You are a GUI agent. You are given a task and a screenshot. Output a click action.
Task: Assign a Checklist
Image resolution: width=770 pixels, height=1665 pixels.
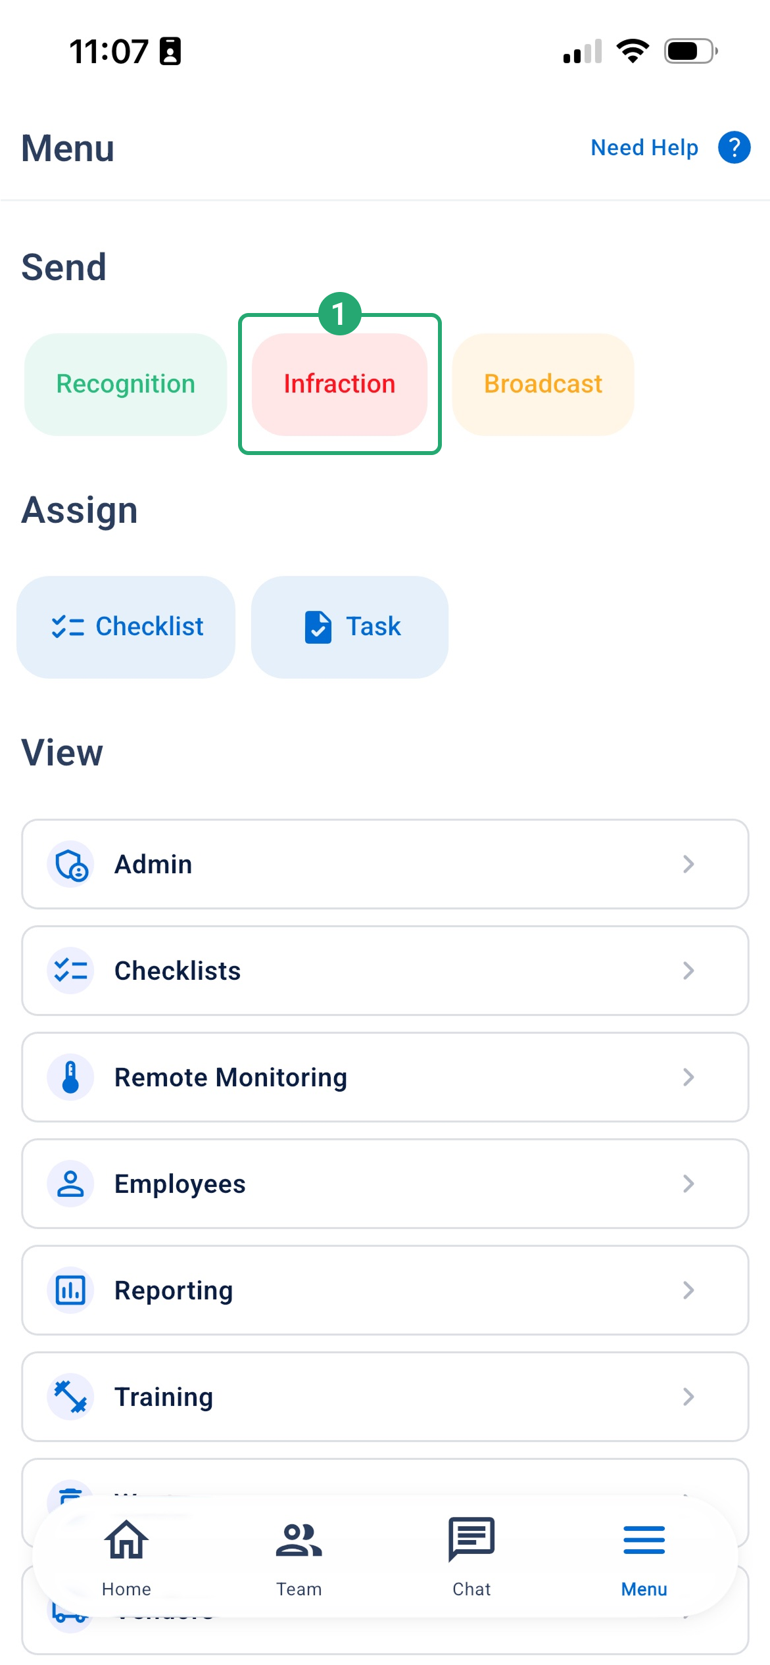pos(126,627)
